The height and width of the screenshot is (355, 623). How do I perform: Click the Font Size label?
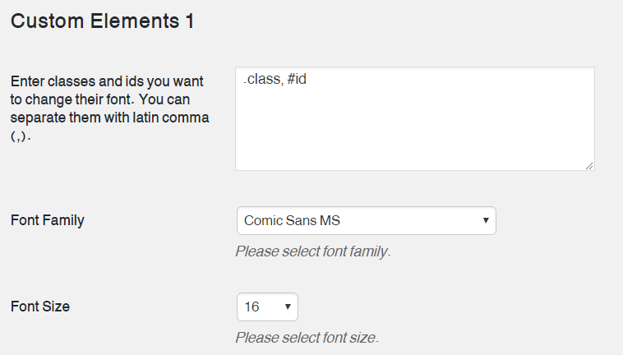click(x=40, y=307)
